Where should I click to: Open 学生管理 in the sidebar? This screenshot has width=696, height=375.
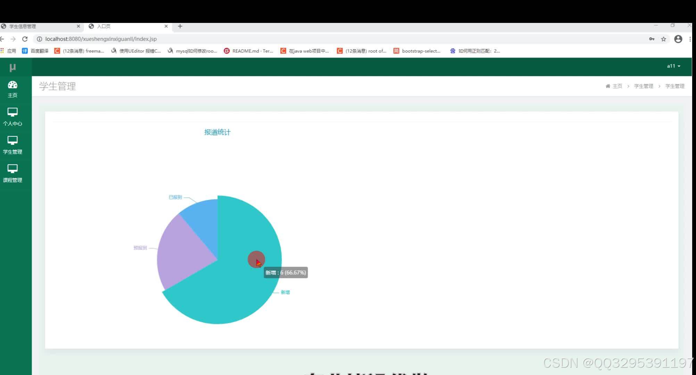[x=13, y=145]
